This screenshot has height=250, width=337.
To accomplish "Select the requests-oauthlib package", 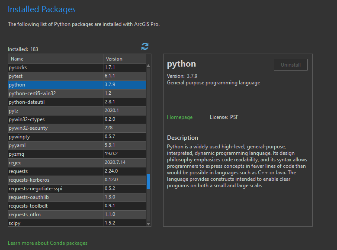I will (77, 197).
